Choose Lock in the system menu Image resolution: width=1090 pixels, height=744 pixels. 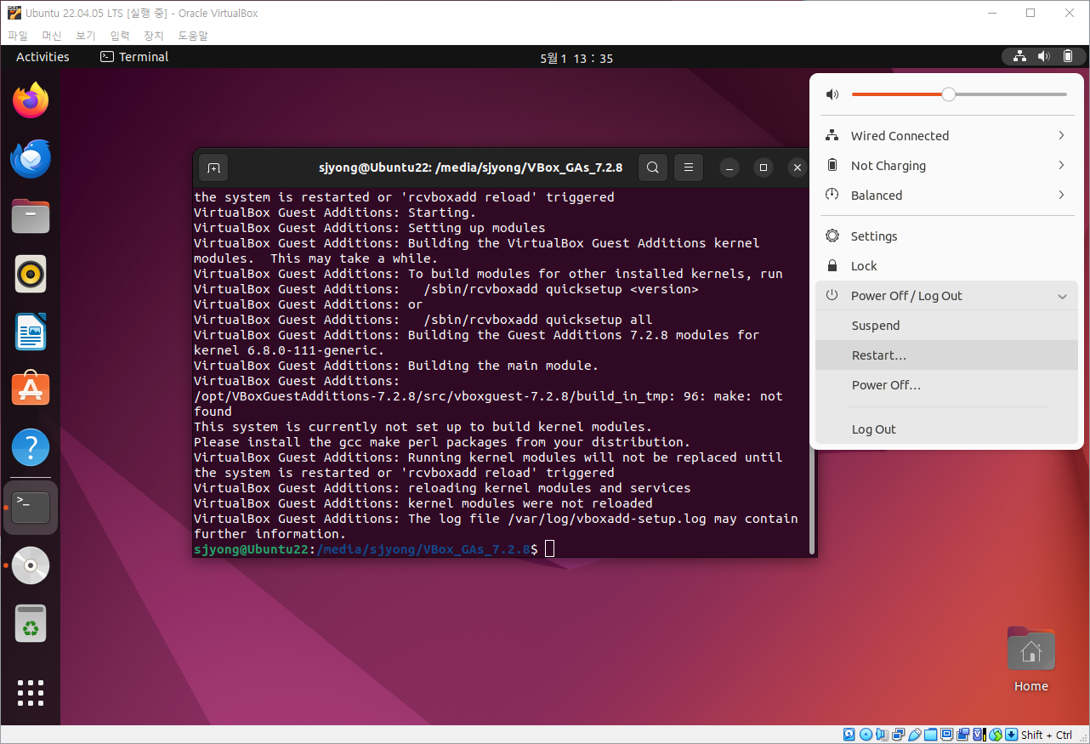946,266
